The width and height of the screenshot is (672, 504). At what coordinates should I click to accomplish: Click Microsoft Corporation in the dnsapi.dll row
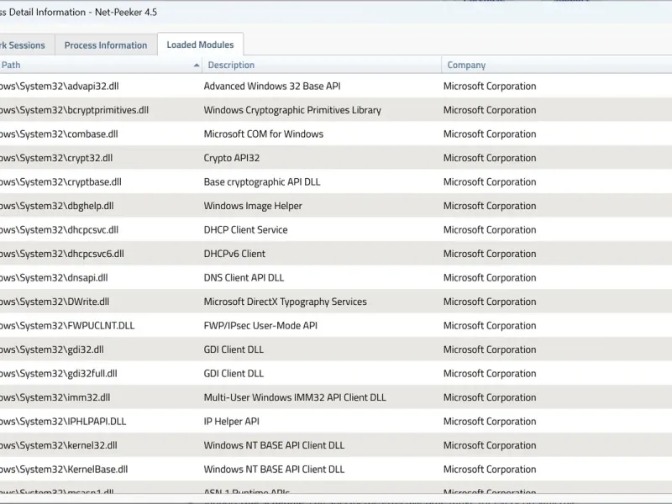(490, 278)
